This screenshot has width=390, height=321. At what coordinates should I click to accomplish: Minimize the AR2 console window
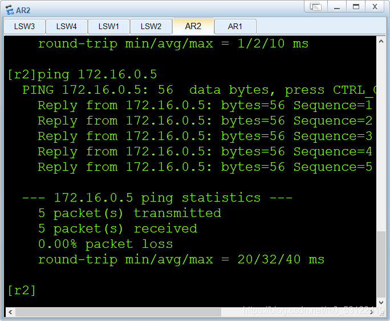coord(336,7)
